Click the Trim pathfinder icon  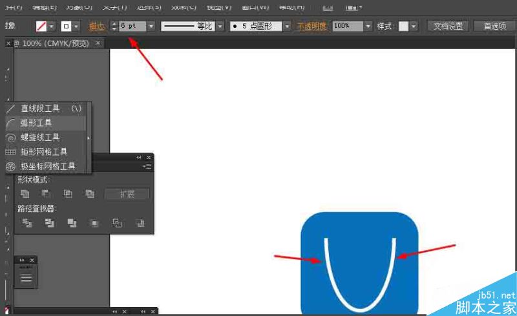tap(50, 224)
